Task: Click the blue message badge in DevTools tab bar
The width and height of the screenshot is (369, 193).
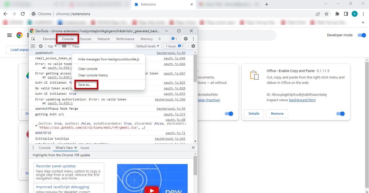Action: click(x=174, y=39)
